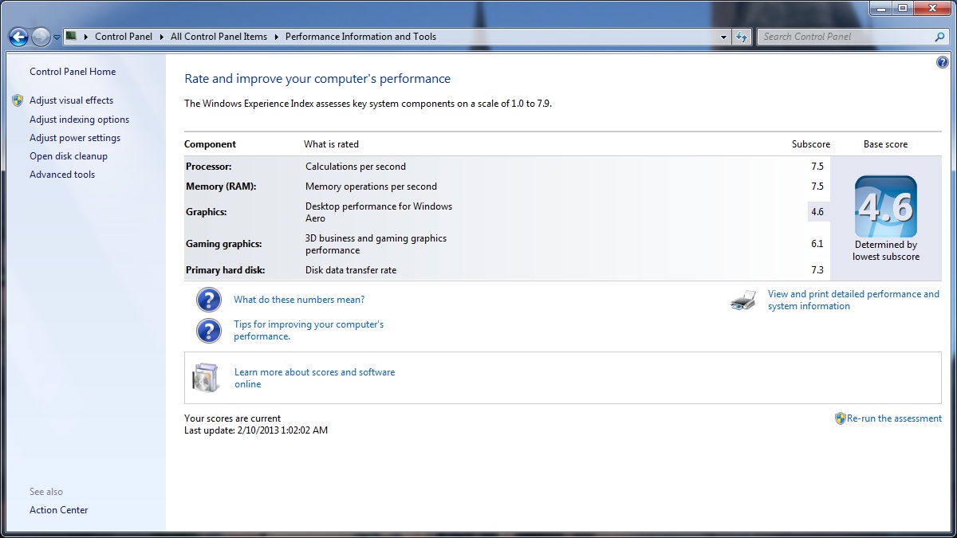
Task: Open View and print detailed performance link
Action: 853,300
